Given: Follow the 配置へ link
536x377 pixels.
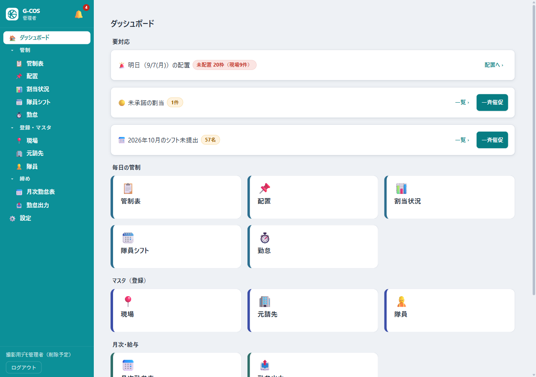Looking at the screenshot, I should point(494,65).
